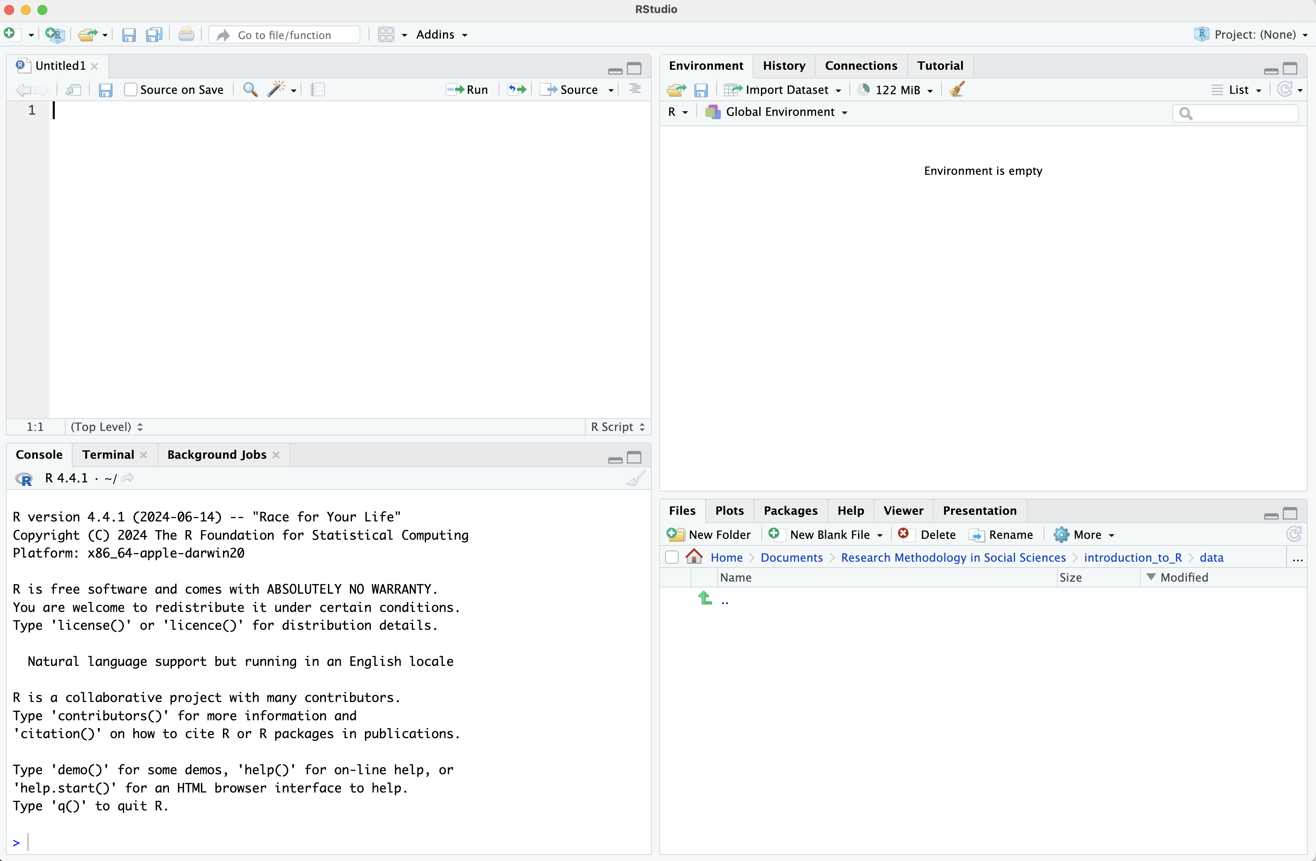Open the 122 MiB memory usage menu
1316x861 pixels.
coord(895,90)
